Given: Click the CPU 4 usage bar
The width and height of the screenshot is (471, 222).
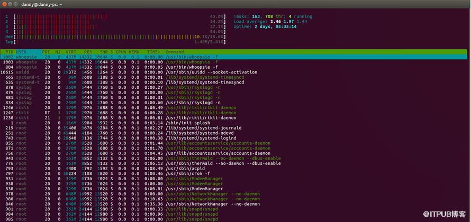Looking at the screenshot, I should pyautogui.click(x=119, y=32).
